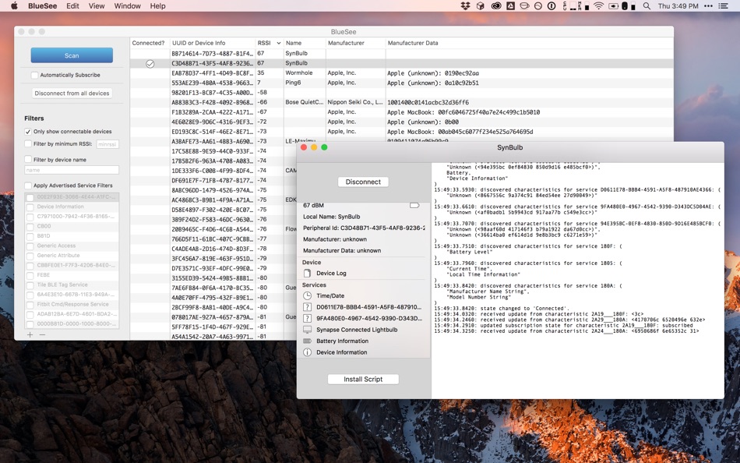The height and width of the screenshot is (463, 740).
Task: Select the Time/Date service clock icon
Action: 307,296
